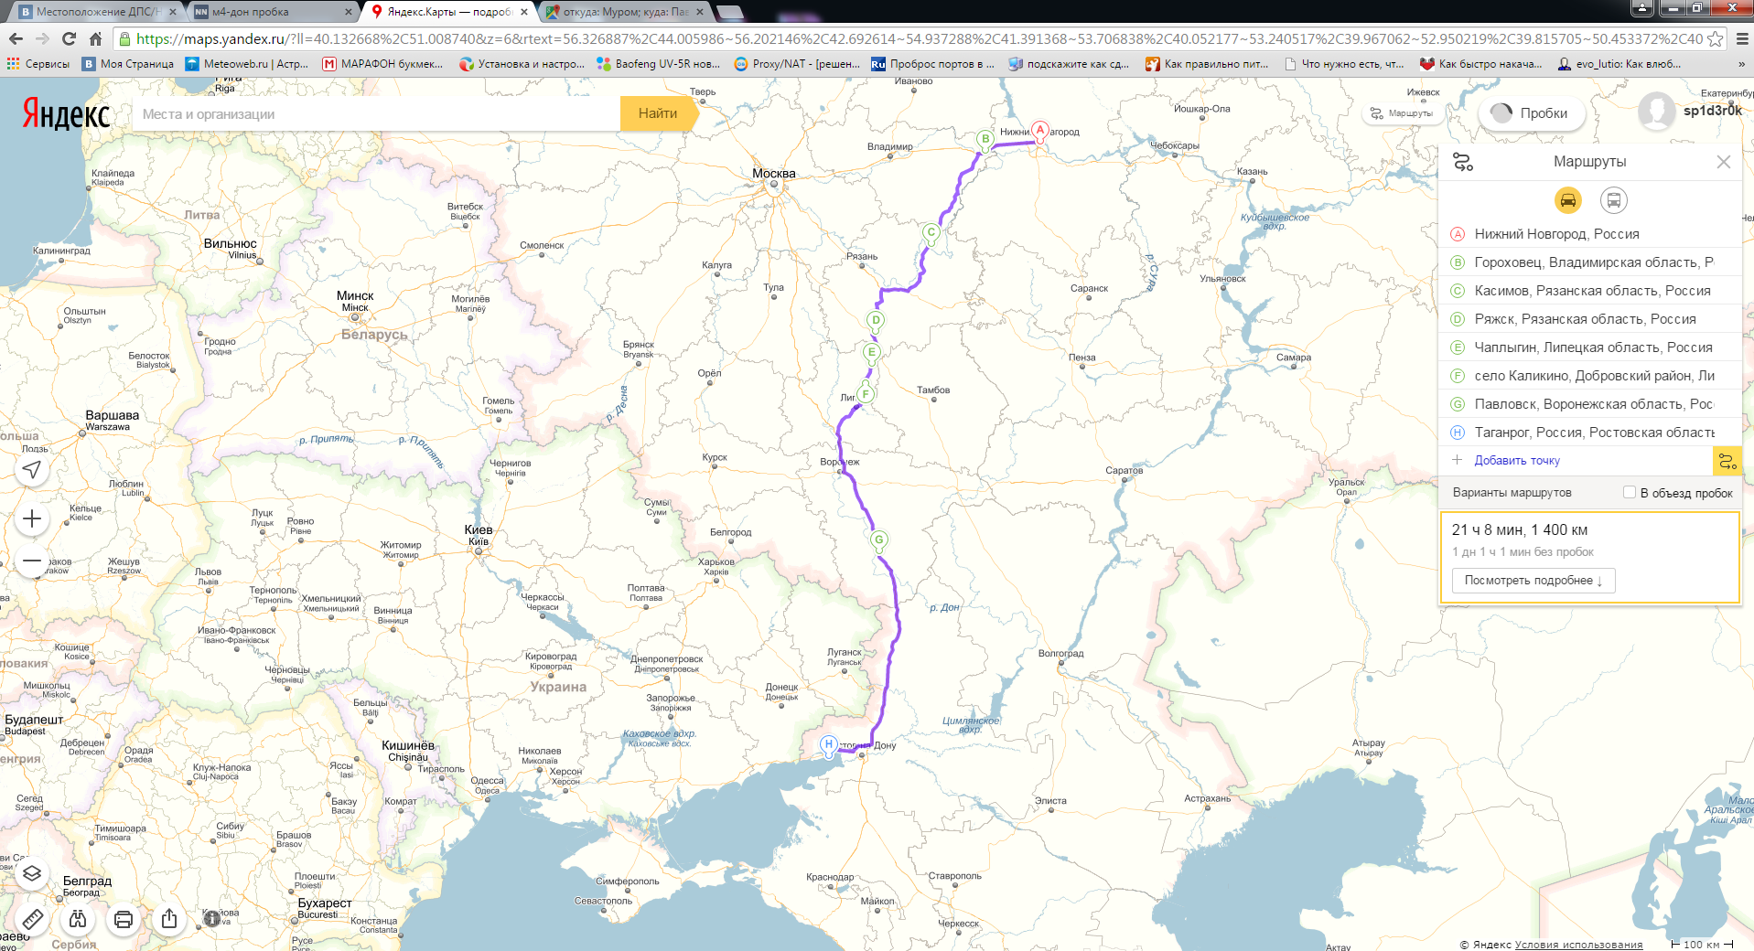The height and width of the screenshot is (951, 1754).
Task: Enable В объезд пробок checkbox
Action: [1629, 492]
